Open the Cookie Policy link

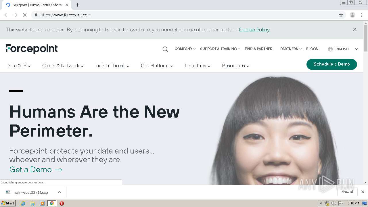(x=254, y=30)
